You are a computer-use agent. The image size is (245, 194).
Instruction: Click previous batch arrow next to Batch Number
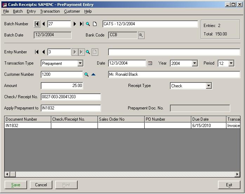[x=44, y=24]
